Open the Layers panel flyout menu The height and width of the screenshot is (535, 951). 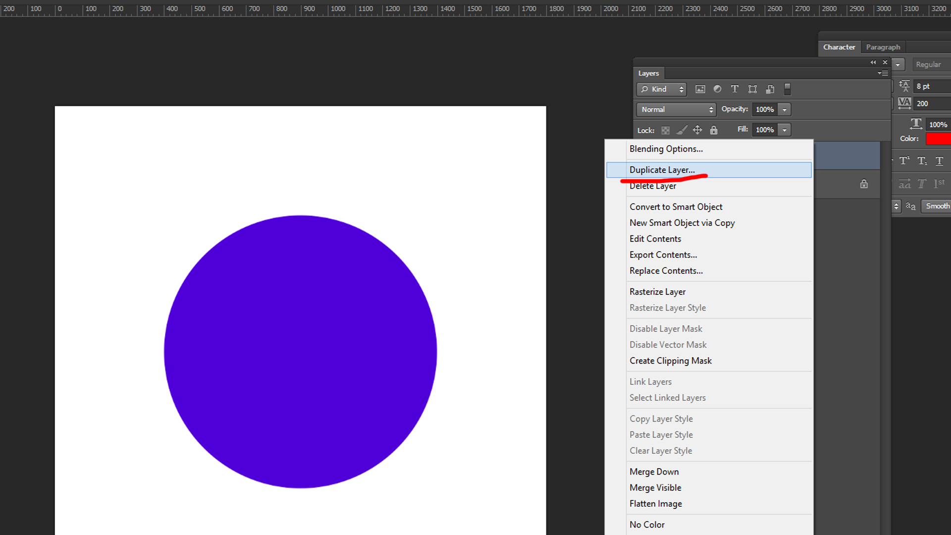pos(883,73)
